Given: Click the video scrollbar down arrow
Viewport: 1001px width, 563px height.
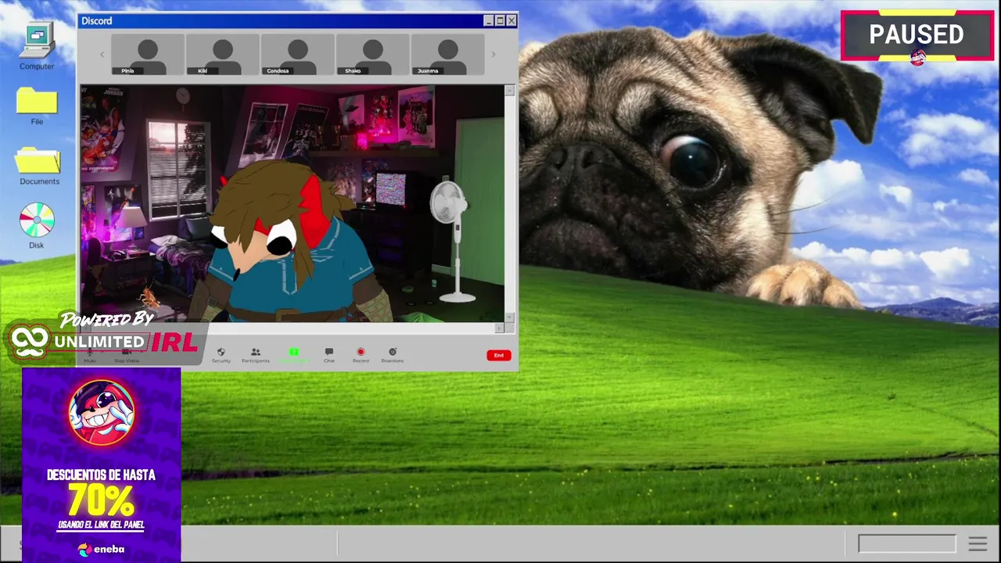Looking at the screenshot, I should pyautogui.click(x=510, y=317).
